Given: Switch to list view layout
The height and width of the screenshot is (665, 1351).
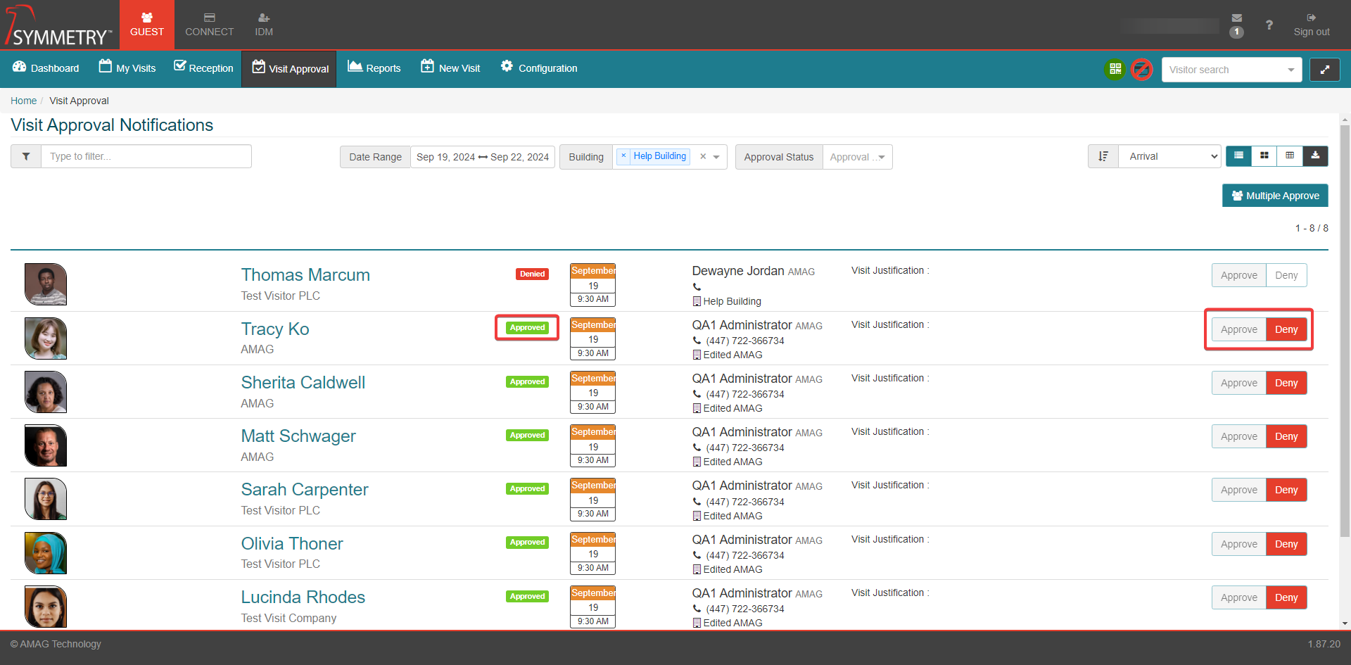Looking at the screenshot, I should 1238,156.
